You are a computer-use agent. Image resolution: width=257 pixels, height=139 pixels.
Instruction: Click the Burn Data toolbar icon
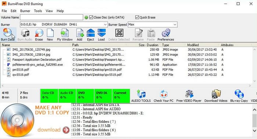pos(8,33)
